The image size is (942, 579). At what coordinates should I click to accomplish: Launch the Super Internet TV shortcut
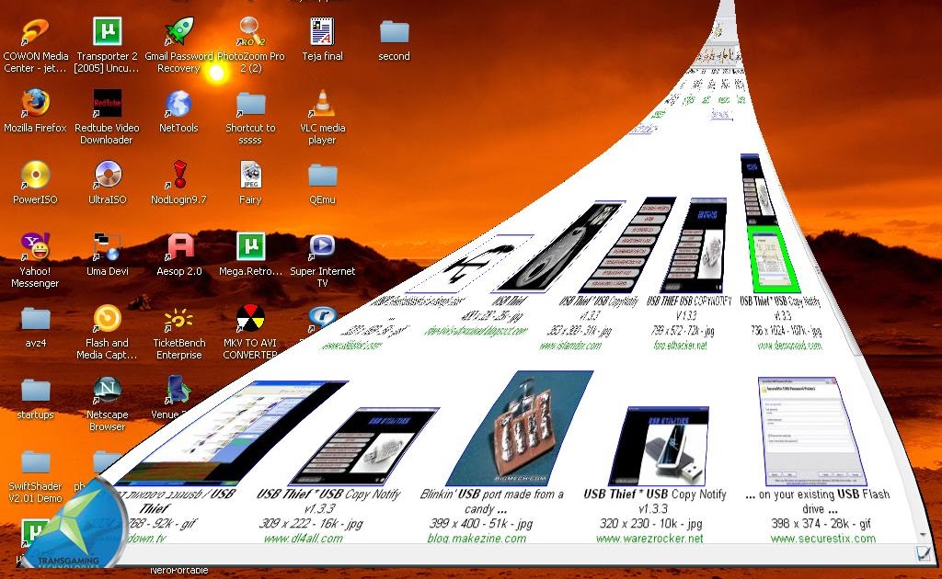tap(322, 246)
